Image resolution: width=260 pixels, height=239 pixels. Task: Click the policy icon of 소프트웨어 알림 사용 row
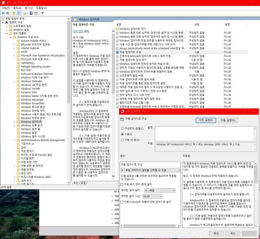tap(118, 75)
